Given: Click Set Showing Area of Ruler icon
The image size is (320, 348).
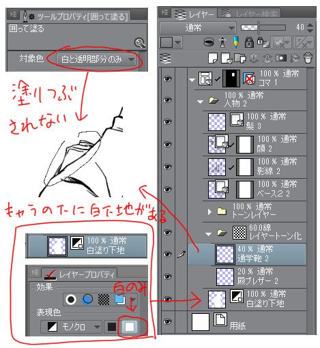Looking at the screenshot, I should (304, 42).
